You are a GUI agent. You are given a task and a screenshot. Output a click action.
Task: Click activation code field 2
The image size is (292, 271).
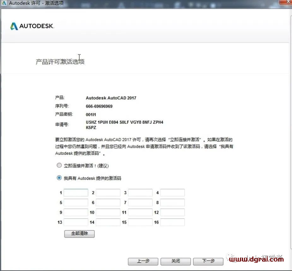click(x=108, y=193)
